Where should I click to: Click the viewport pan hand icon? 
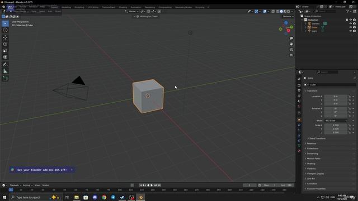pos(291,44)
